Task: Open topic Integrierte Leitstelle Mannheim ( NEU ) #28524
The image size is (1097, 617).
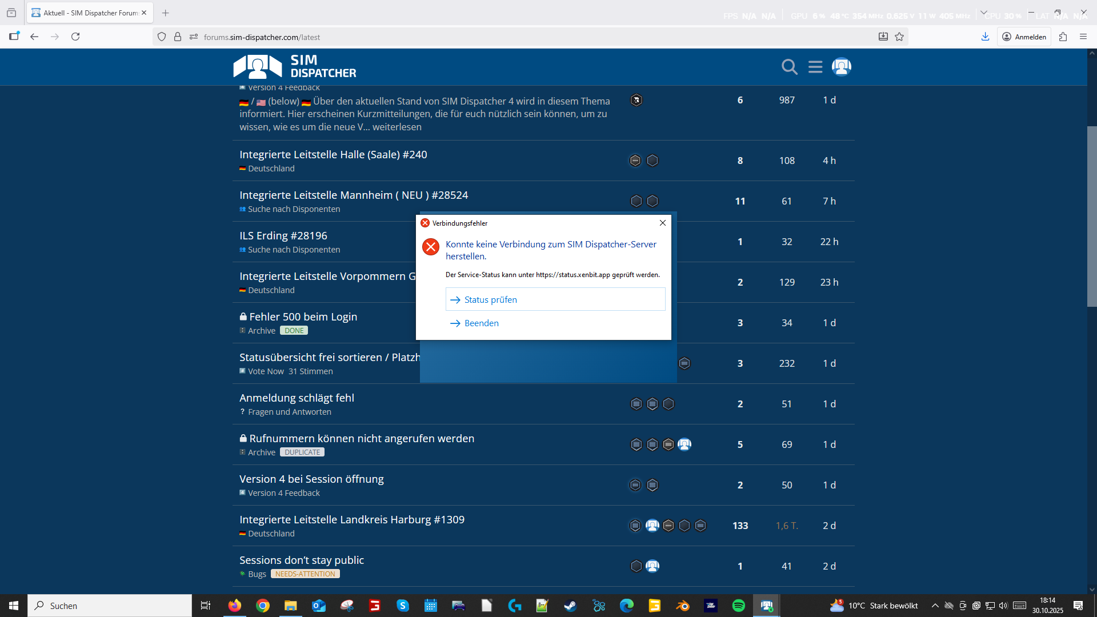Action: pos(354,195)
